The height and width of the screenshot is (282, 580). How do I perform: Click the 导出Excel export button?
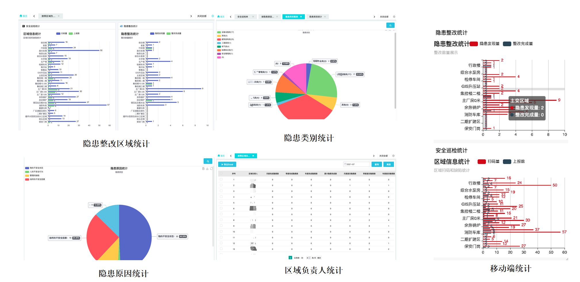click(x=227, y=164)
